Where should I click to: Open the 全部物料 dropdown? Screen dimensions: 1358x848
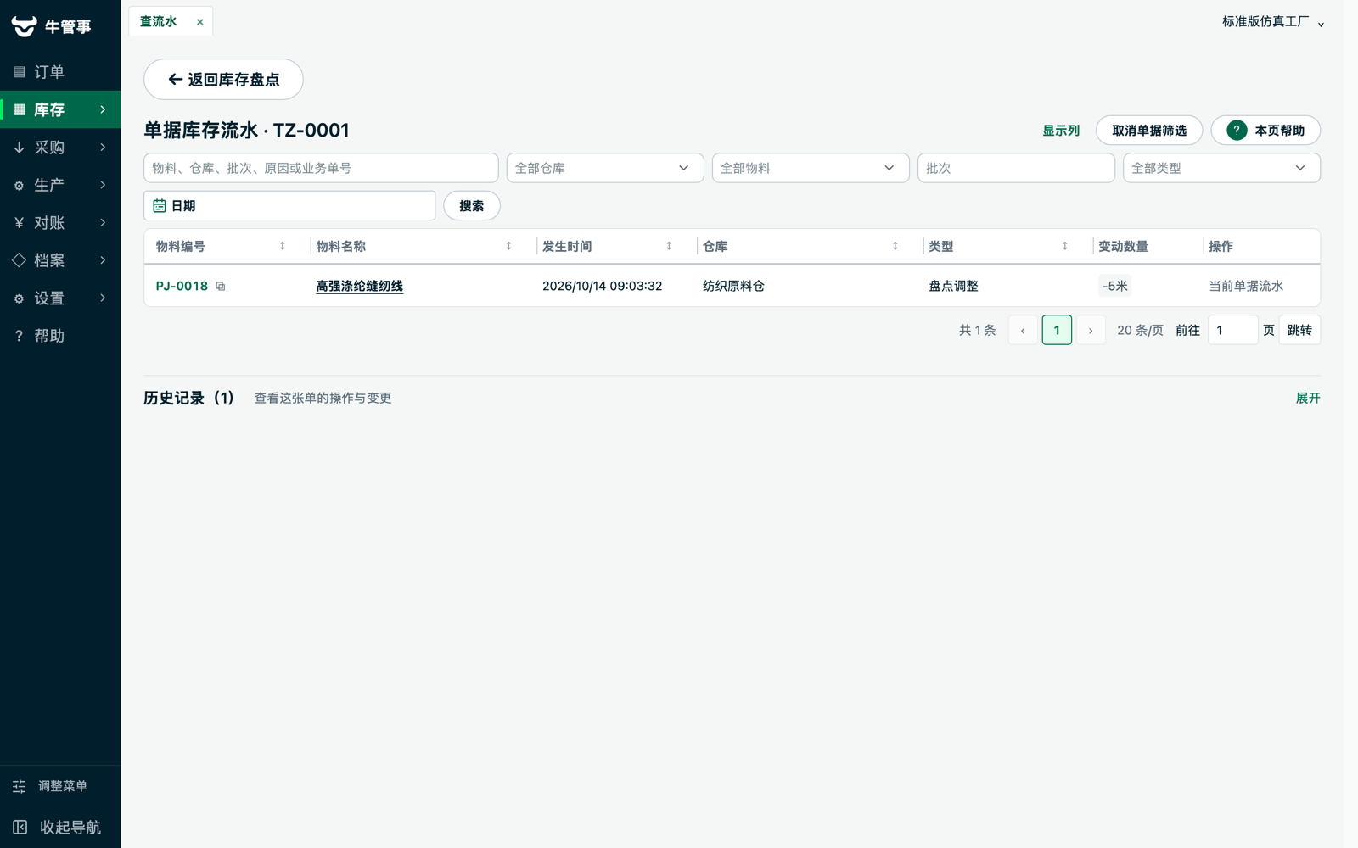pos(811,168)
